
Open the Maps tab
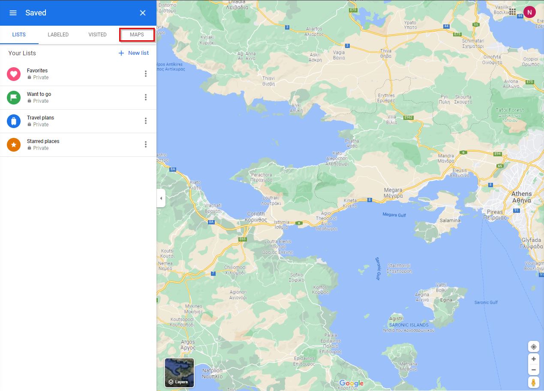137,35
